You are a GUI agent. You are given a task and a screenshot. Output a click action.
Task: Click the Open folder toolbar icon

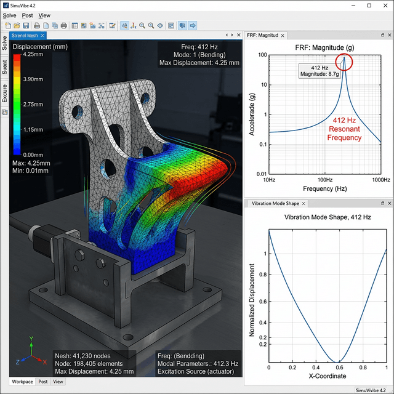tap(16, 26)
